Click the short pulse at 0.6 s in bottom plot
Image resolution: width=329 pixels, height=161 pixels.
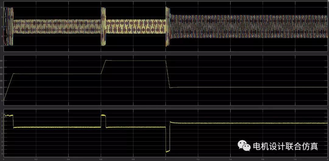tap(103, 116)
